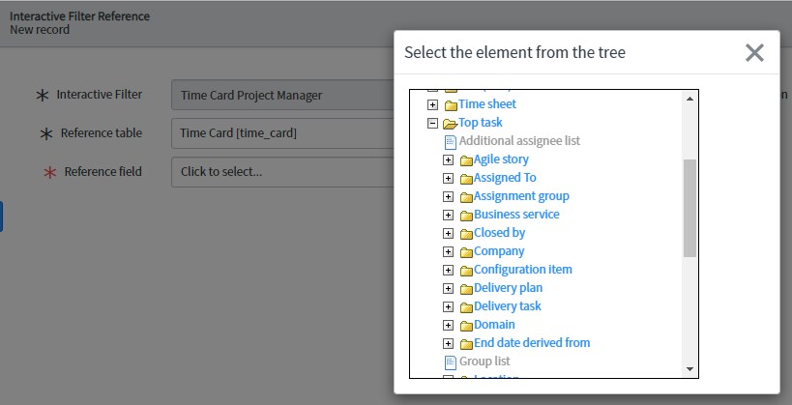The height and width of the screenshot is (405, 792).
Task: Click the Company folder icon
Action: click(466, 252)
